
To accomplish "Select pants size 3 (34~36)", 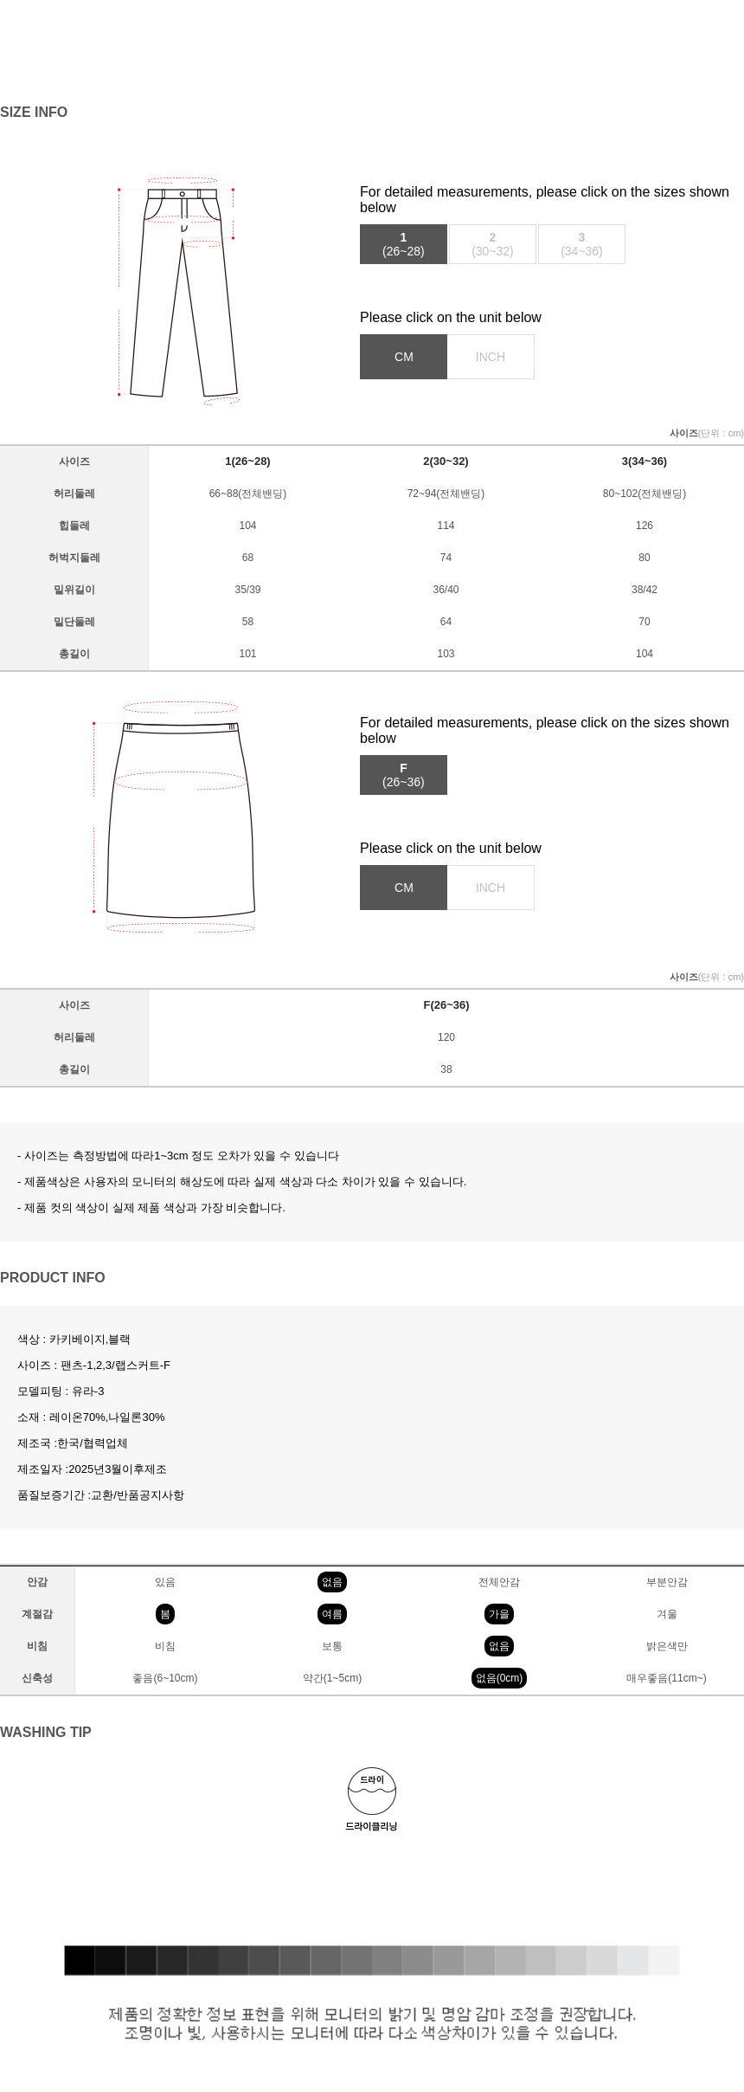I will tap(581, 244).
